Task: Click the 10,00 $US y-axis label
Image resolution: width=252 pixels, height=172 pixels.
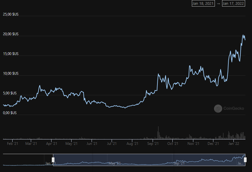Action: [11, 73]
